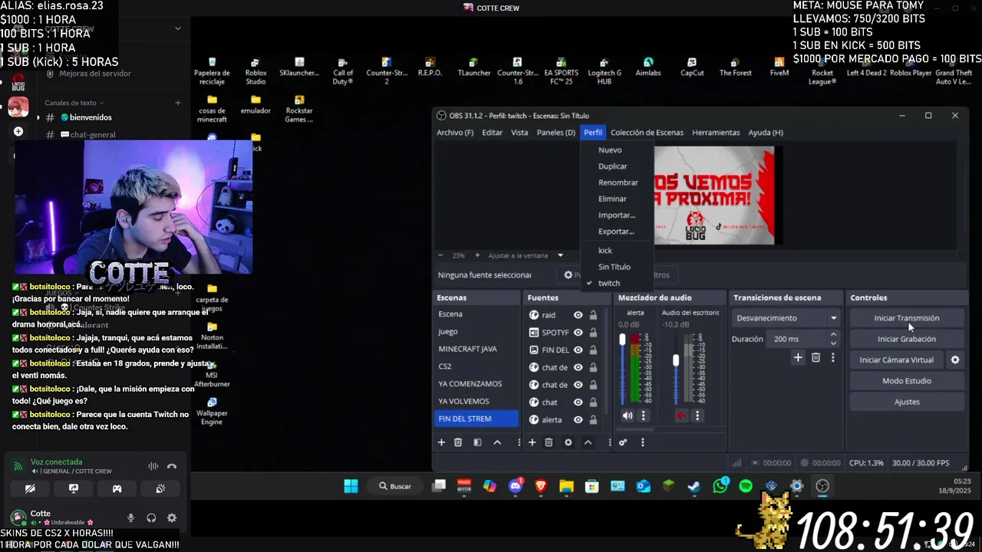Move the selected source up in Fuentes
The width and height of the screenshot is (982, 552).
point(588,442)
